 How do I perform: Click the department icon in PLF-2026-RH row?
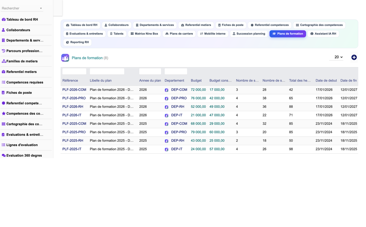[x=167, y=107]
